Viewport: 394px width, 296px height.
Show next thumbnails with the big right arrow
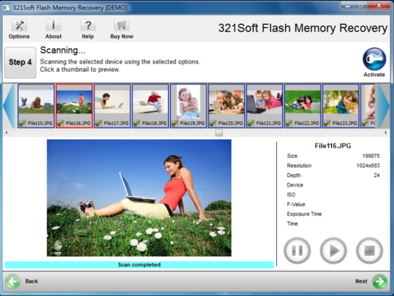tap(384, 106)
